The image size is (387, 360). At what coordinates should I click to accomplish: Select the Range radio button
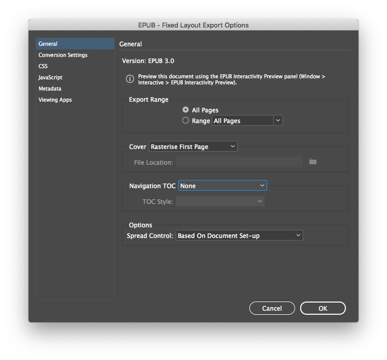coord(185,121)
